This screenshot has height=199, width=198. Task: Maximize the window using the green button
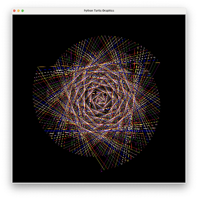23,11
